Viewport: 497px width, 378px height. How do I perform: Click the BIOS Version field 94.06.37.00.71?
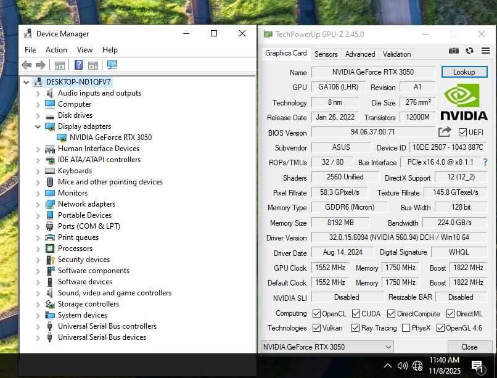[372, 132]
